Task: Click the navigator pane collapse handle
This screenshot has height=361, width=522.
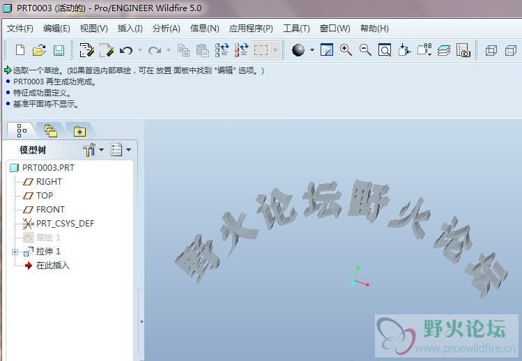Action: tap(141, 321)
